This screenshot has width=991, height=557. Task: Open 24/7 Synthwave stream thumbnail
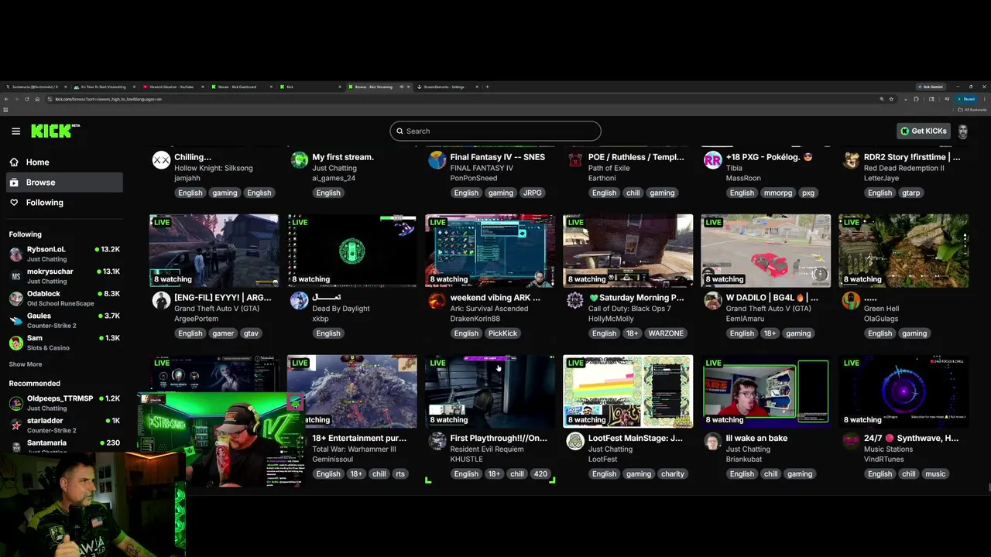[x=904, y=391]
